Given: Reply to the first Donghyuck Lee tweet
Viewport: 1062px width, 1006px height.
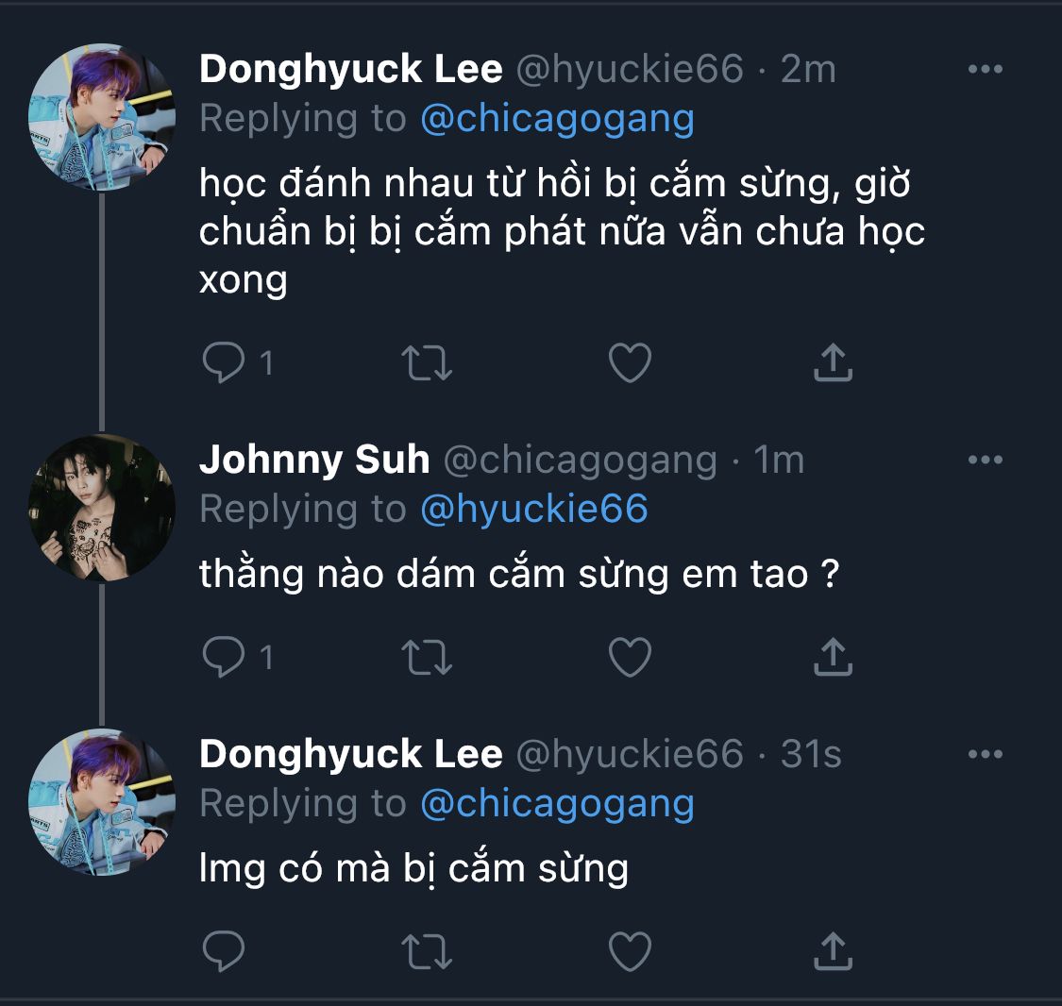Looking at the screenshot, I should coord(225,362).
